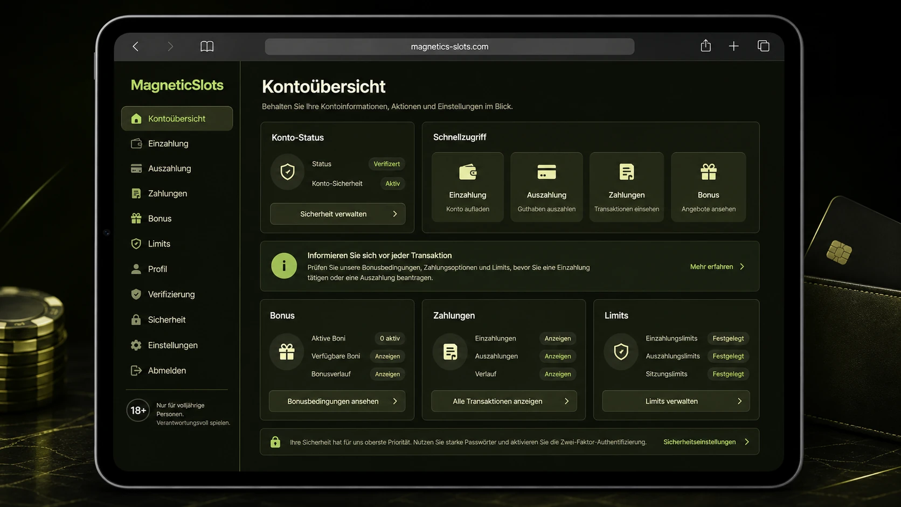Screen dimensions: 901x507
Task: Click the Zahlungen receipt icon in Schnellzugriff
Action: click(626, 172)
